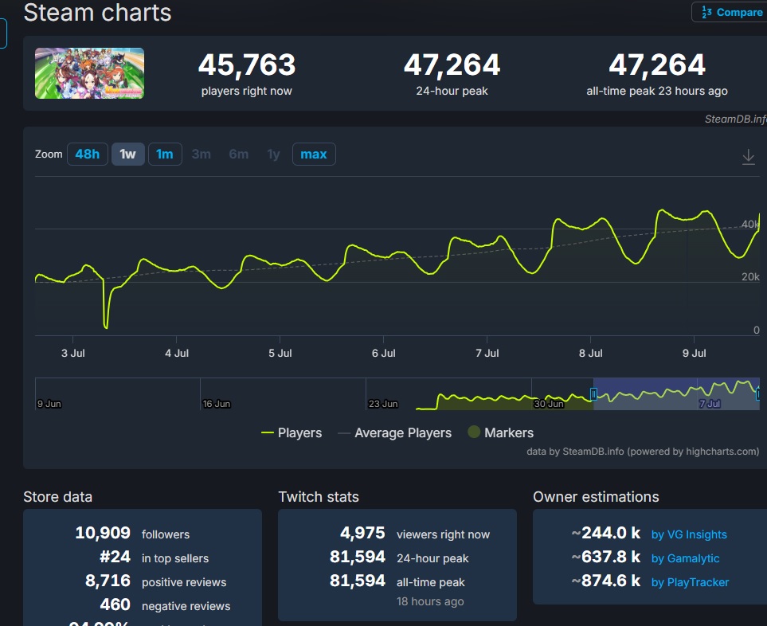
Task: Click the Compare ranking icon
Action: click(x=706, y=12)
